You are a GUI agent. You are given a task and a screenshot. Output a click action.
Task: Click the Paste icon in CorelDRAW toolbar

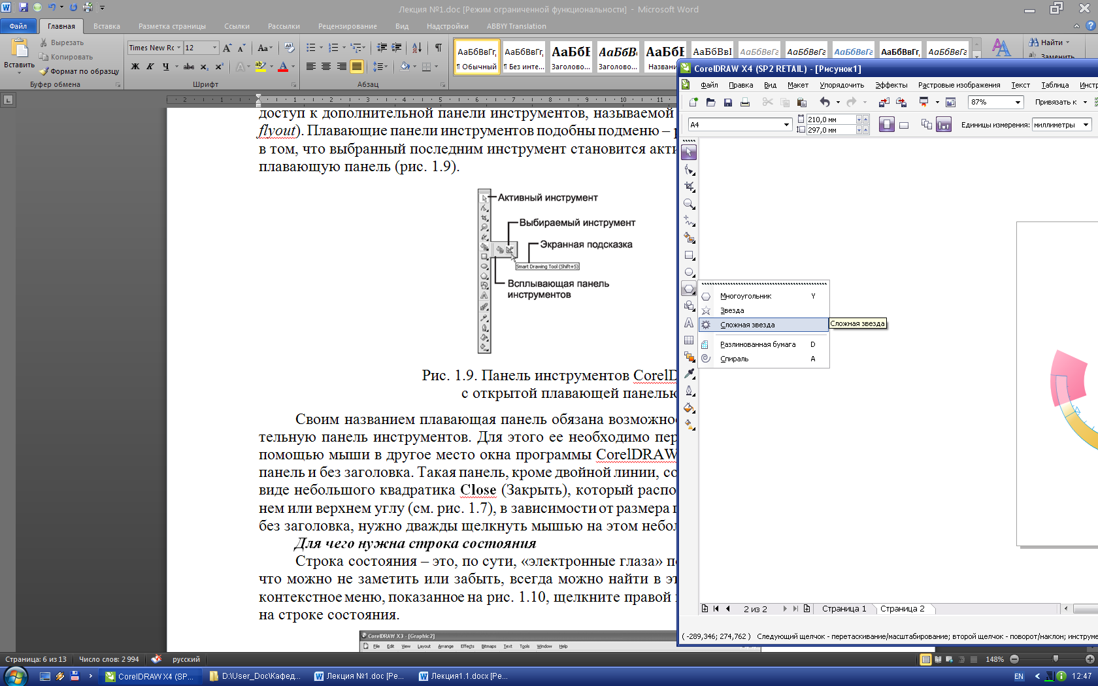click(x=802, y=102)
